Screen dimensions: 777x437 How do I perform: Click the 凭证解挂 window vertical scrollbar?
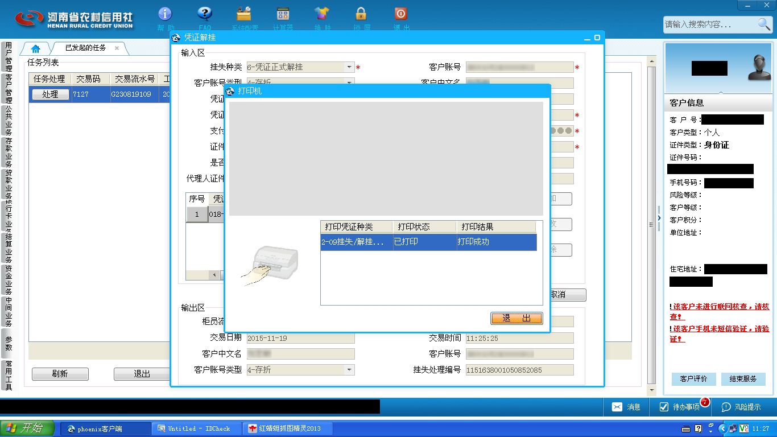click(x=651, y=226)
